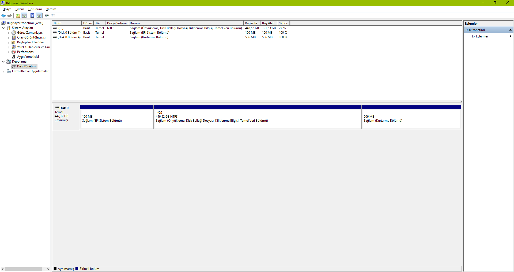The height and width of the screenshot is (272, 514).
Task: Select the Disk 0 label box
Action: coord(66,117)
